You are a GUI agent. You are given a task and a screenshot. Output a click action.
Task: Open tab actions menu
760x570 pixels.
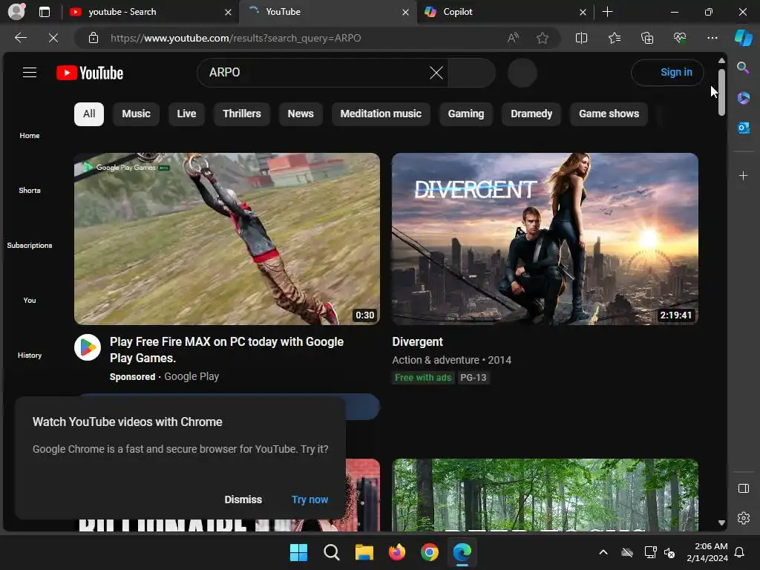click(44, 12)
